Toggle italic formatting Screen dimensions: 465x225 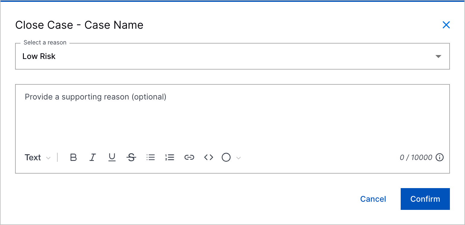pyautogui.click(x=93, y=158)
